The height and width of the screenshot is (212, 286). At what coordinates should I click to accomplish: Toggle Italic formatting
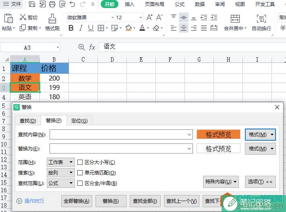81,28
